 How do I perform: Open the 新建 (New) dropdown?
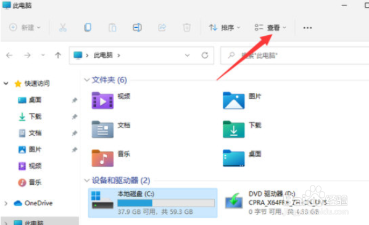click(x=25, y=28)
